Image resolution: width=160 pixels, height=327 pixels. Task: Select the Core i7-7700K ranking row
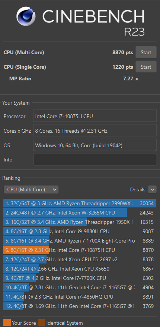tap(80, 278)
